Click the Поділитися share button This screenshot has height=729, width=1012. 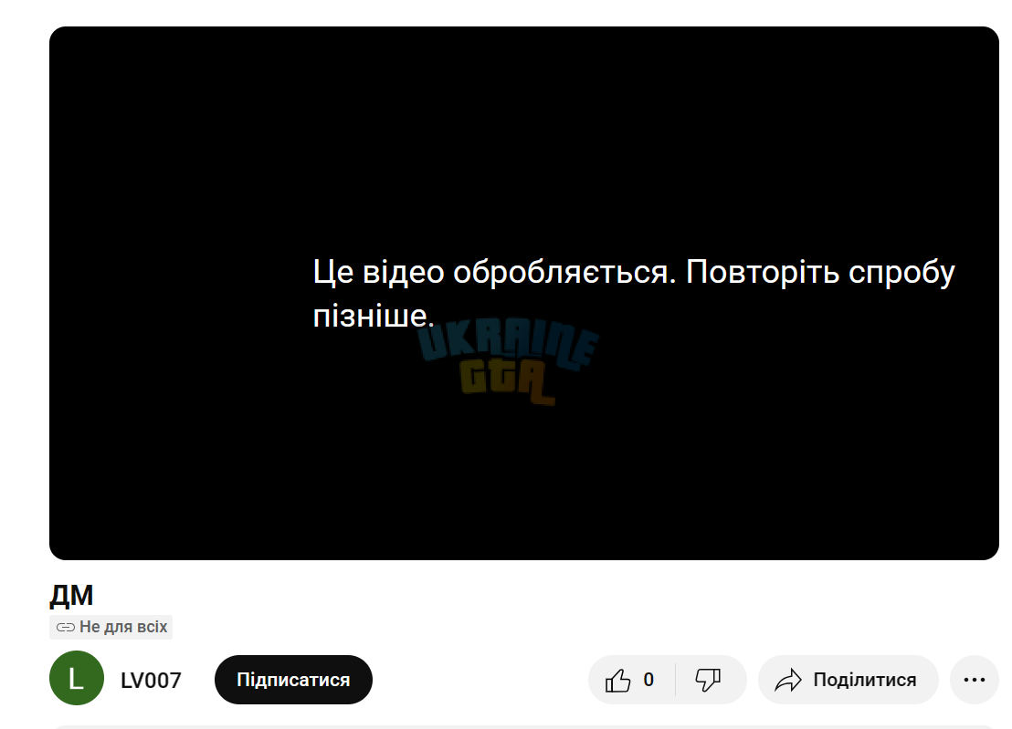click(x=849, y=680)
